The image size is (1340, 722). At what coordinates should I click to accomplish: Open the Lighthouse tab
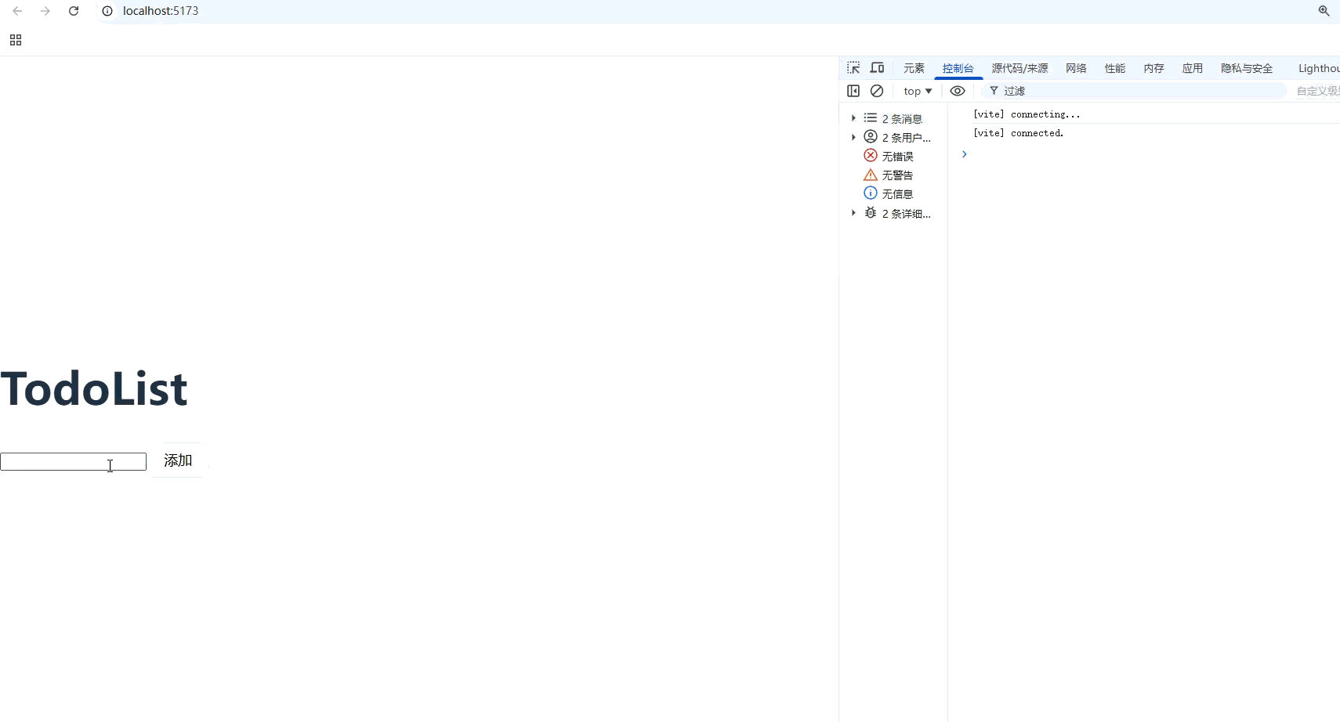pos(1319,68)
